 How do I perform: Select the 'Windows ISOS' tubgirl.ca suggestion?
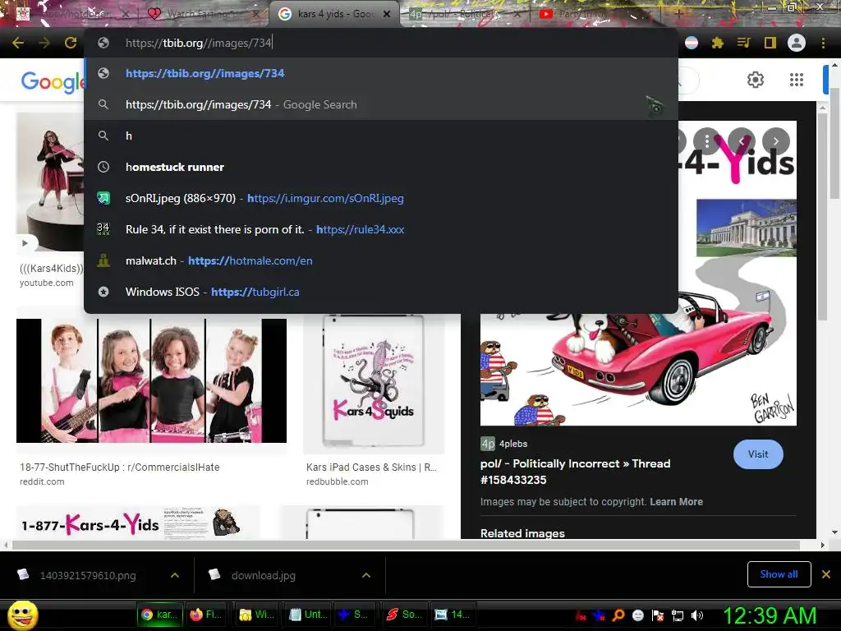point(381,292)
